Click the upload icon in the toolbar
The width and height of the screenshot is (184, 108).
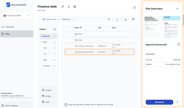[117, 19]
